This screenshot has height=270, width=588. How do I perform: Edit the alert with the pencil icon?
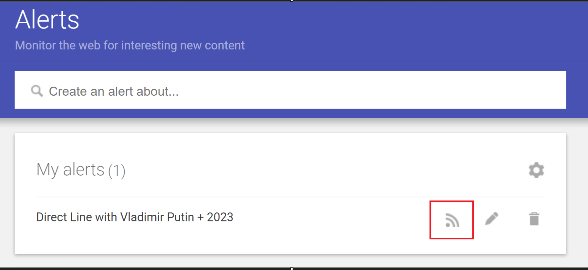(491, 219)
